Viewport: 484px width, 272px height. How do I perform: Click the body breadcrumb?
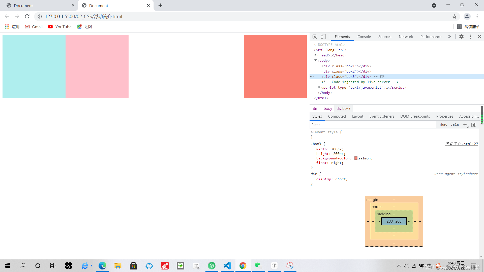[328, 109]
